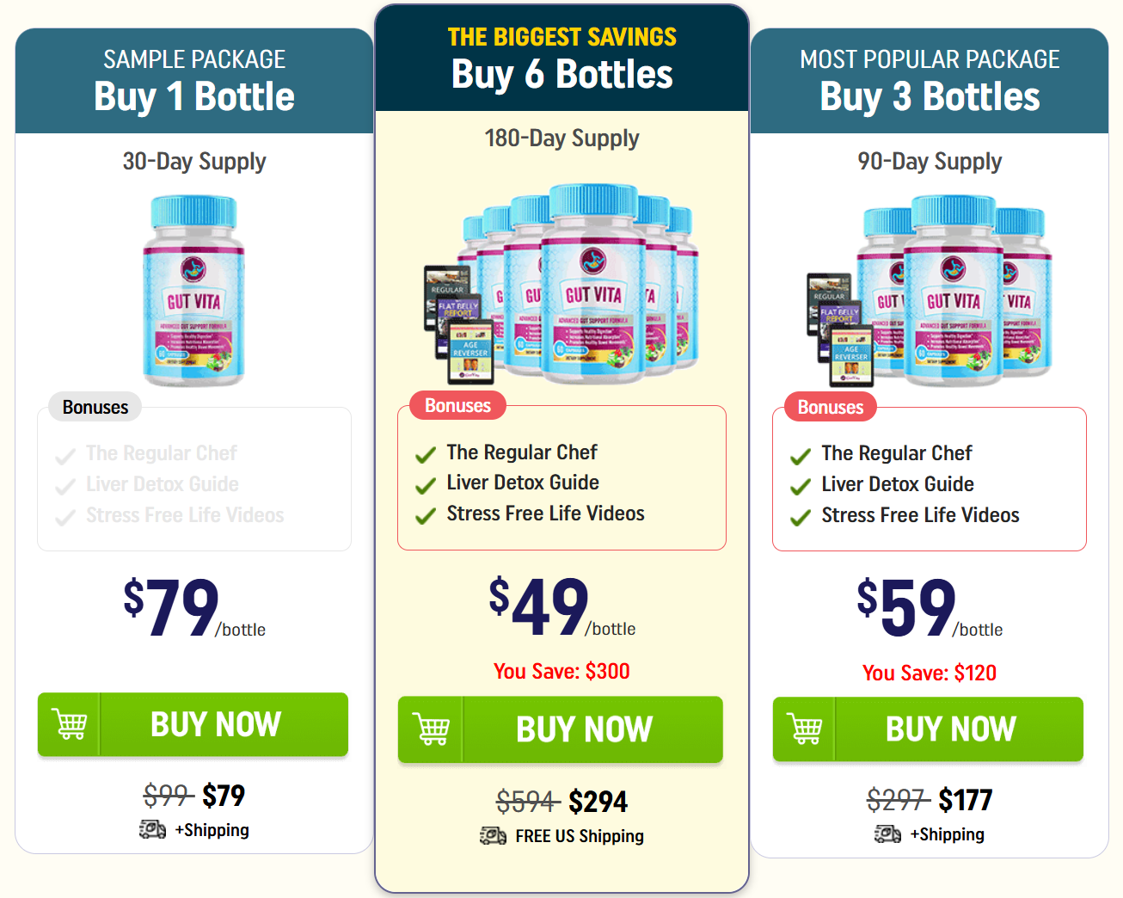Toggle the grayed check for Stress Free Life Videos
The image size is (1123, 898).
pos(64,515)
